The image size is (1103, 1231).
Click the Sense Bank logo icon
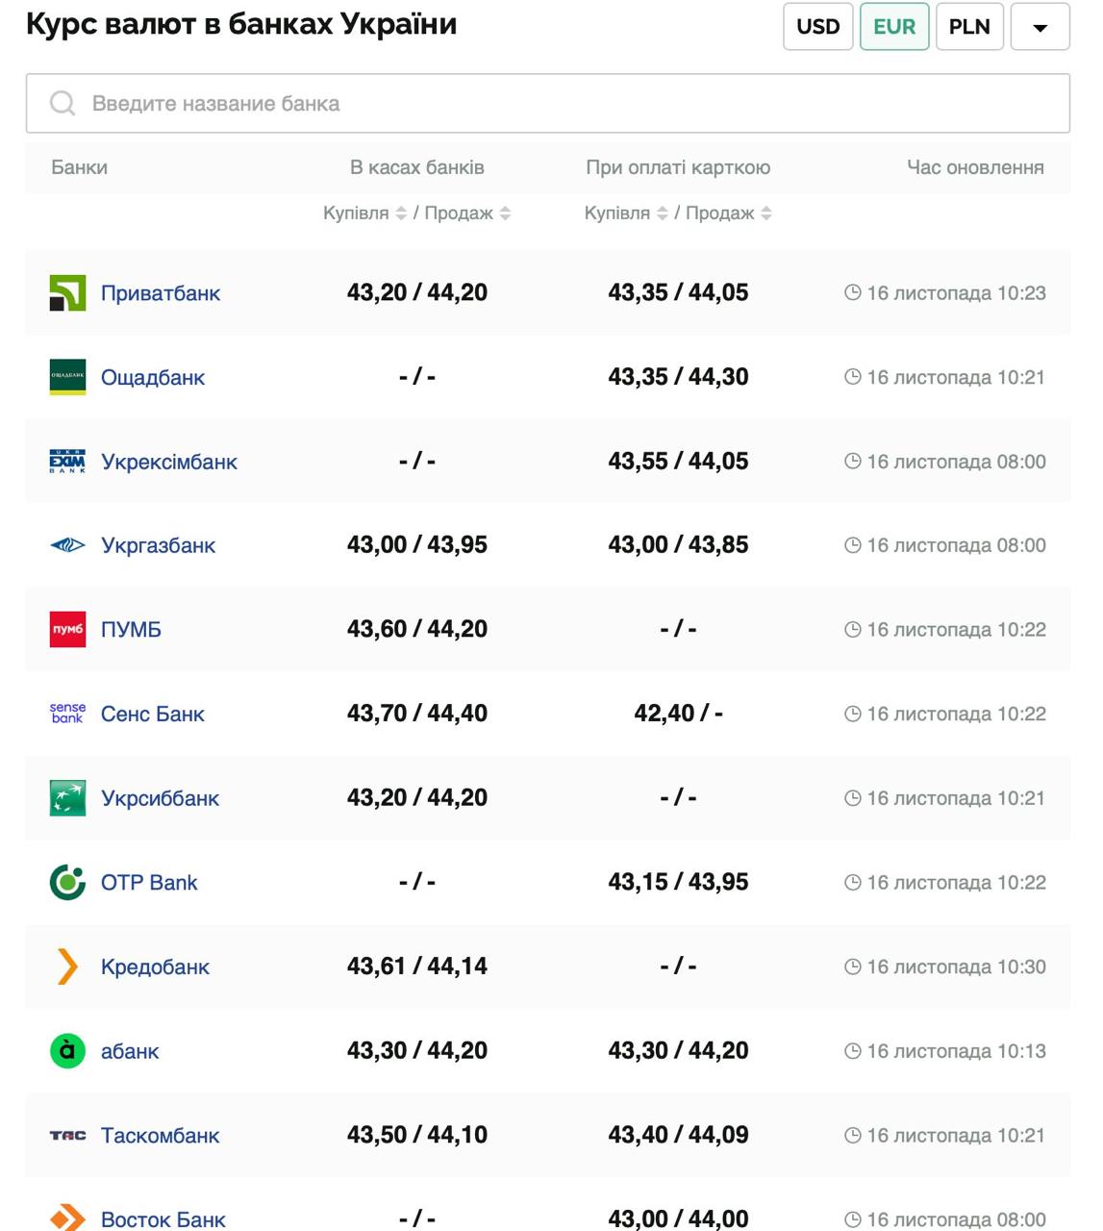pyautogui.click(x=67, y=714)
